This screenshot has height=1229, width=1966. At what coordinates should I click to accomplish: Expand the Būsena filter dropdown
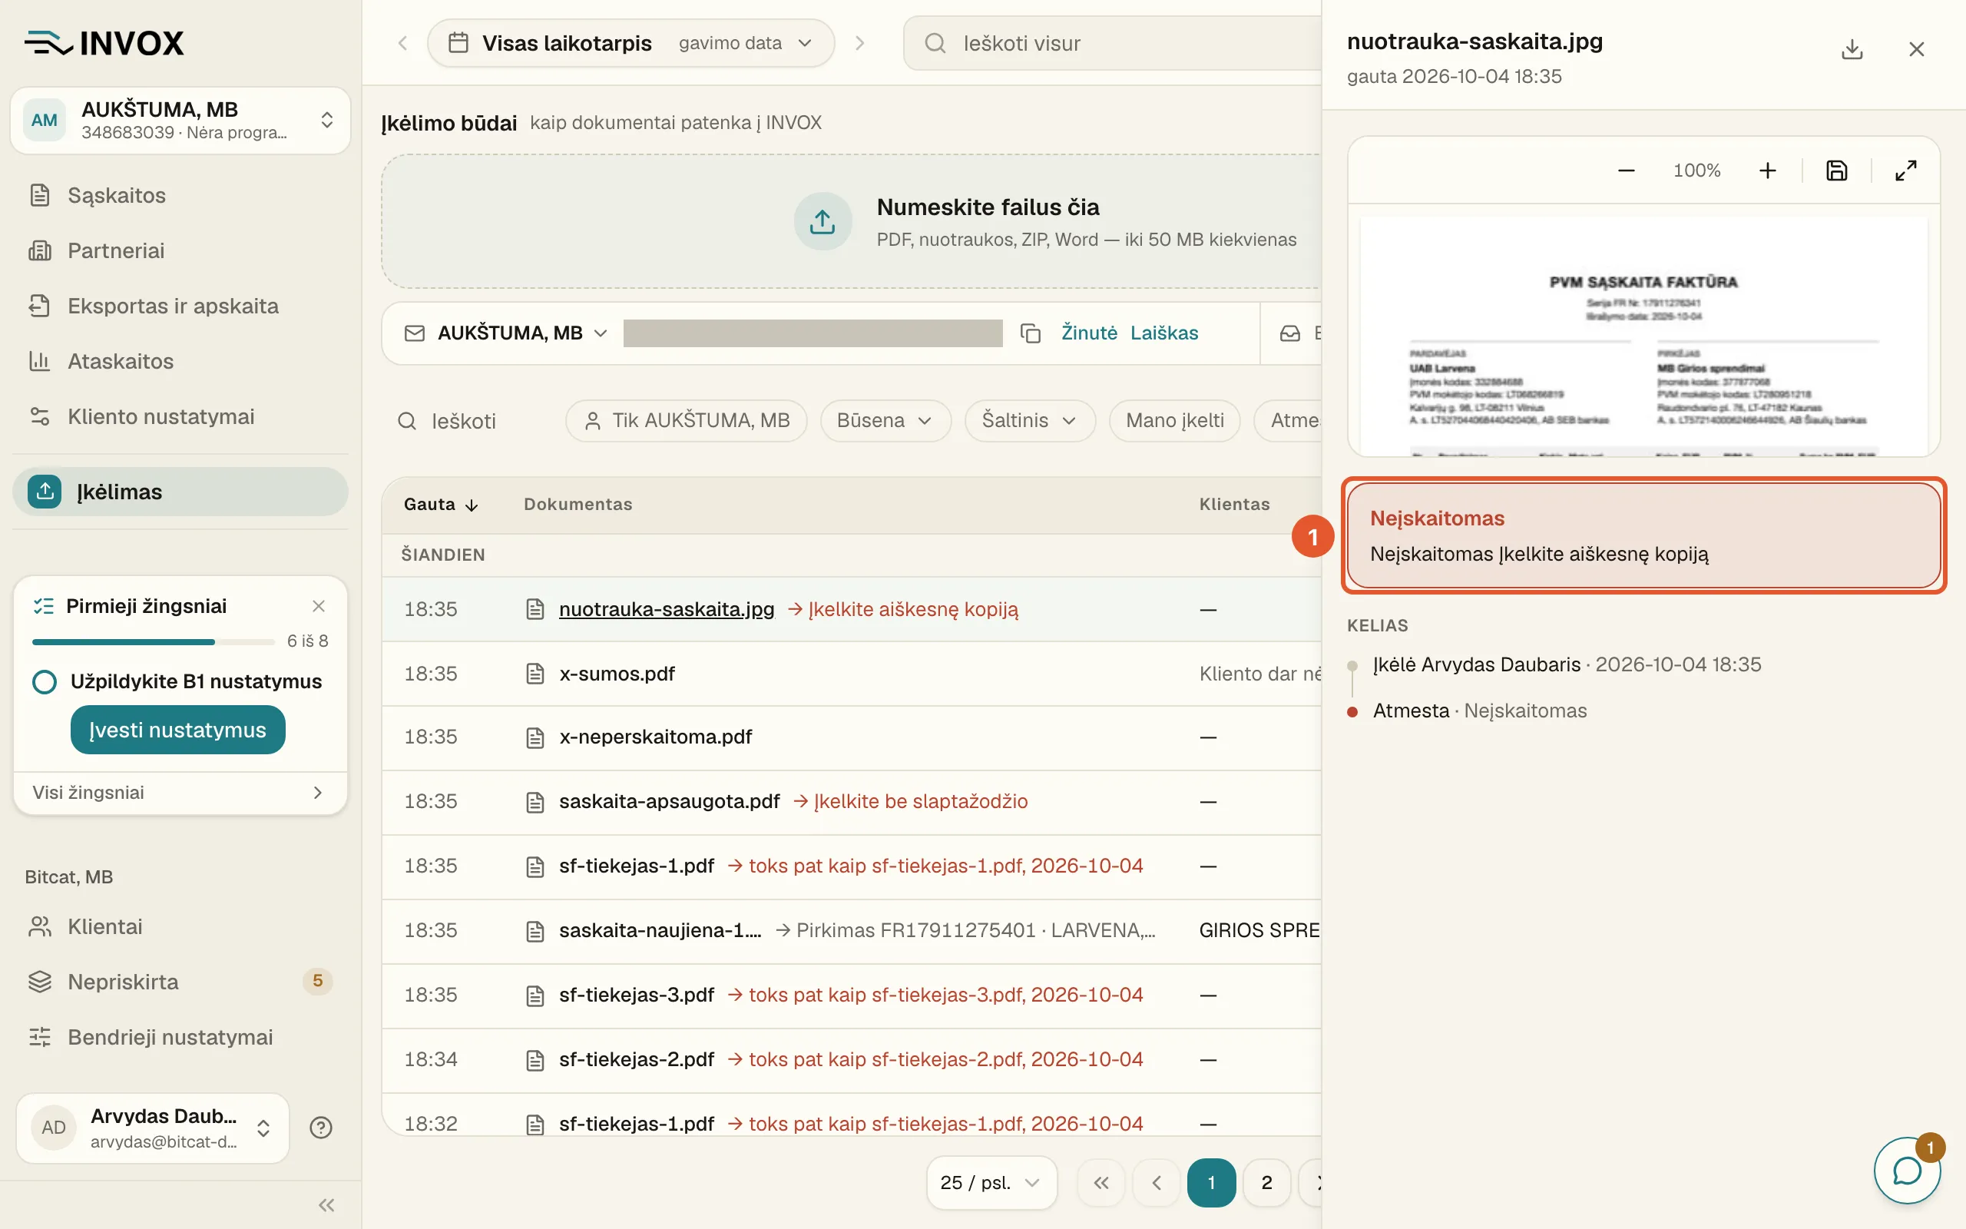(x=885, y=421)
